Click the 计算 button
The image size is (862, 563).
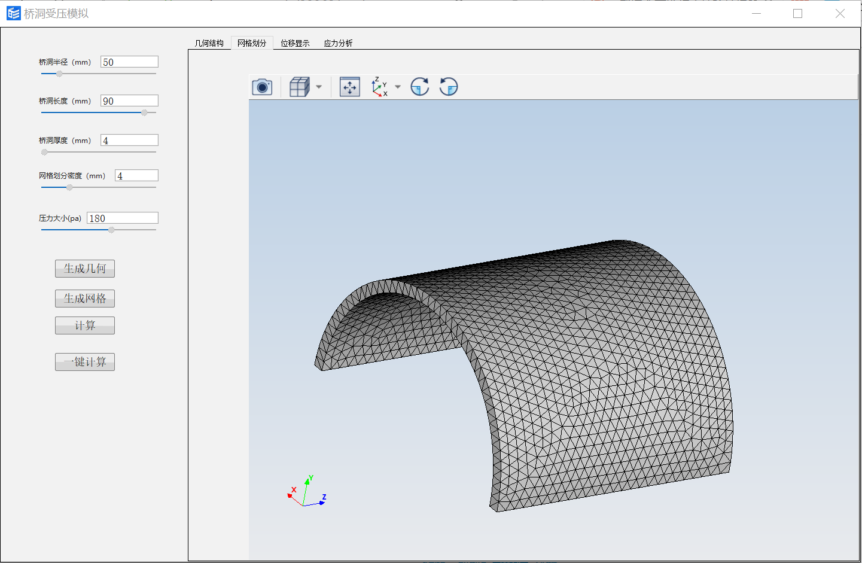coord(85,325)
